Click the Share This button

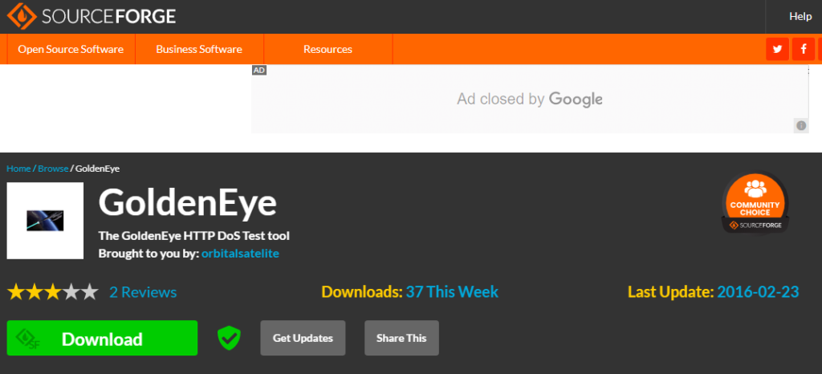[x=401, y=338]
